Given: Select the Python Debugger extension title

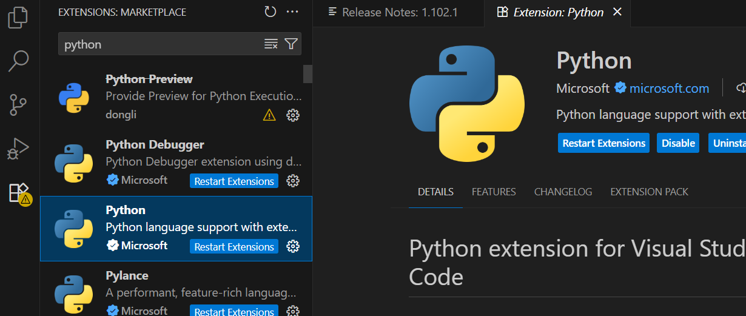Looking at the screenshot, I should (x=155, y=144).
